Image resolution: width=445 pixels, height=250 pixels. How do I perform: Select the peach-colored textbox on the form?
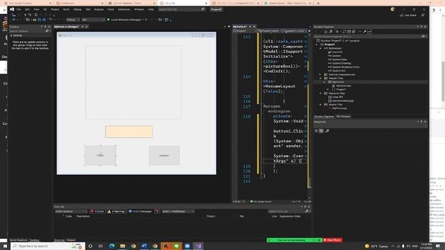pyautogui.click(x=129, y=132)
